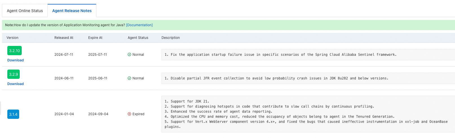Image resolution: width=455 pixels, height=138 pixels.
Task: Click the 3.2.10 description text box
Action: coord(280,55)
